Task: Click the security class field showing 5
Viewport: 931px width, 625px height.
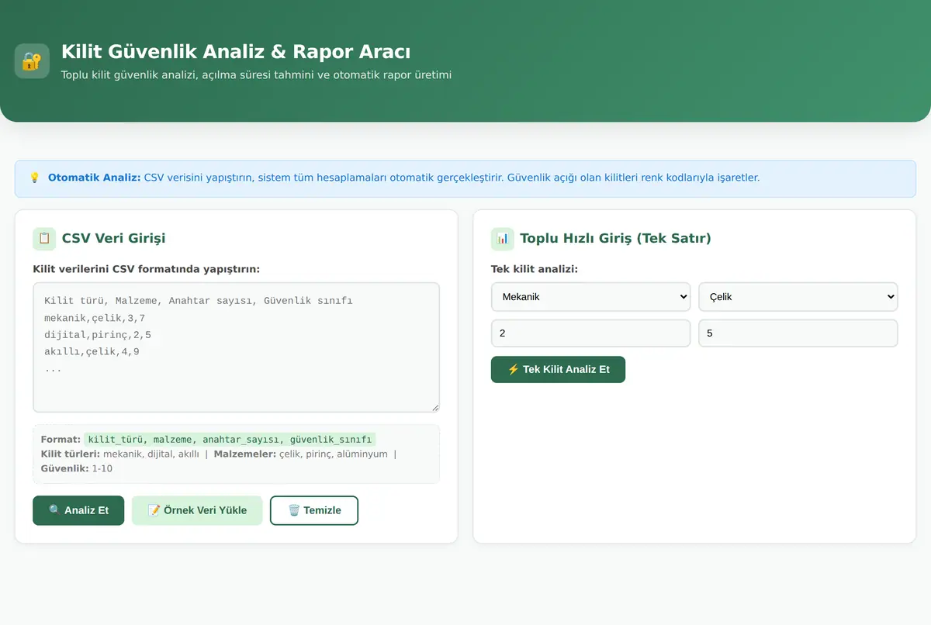Action: tap(798, 333)
